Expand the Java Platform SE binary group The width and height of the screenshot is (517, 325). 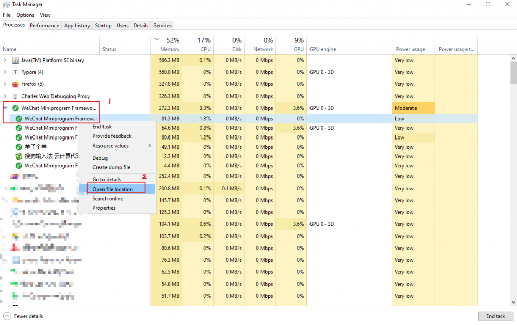(x=5, y=60)
